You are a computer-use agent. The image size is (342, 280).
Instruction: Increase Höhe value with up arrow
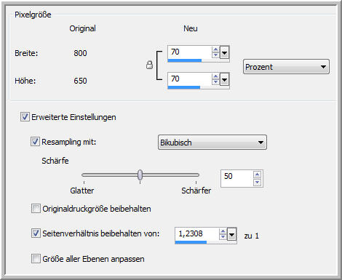215,76
